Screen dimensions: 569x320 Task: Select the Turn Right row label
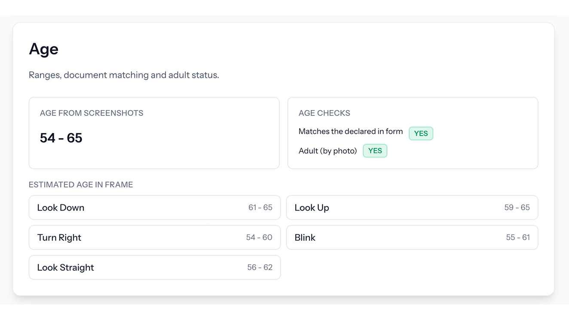tap(59, 238)
